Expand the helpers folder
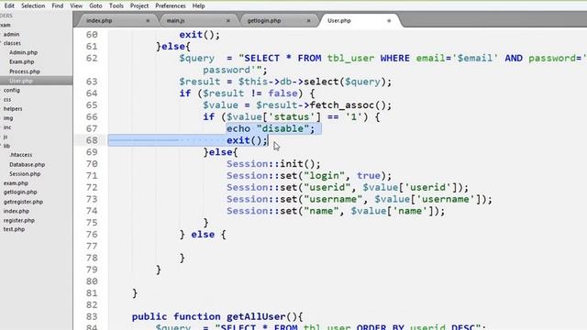This screenshot has width=587, height=330. [13, 109]
